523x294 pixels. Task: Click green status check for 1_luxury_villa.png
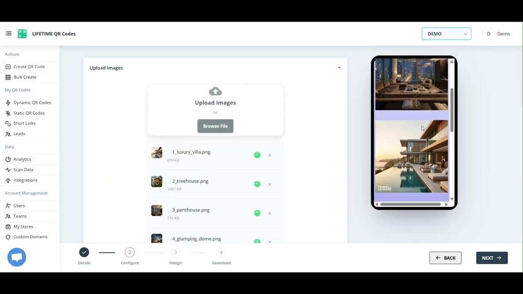pos(257,155)
